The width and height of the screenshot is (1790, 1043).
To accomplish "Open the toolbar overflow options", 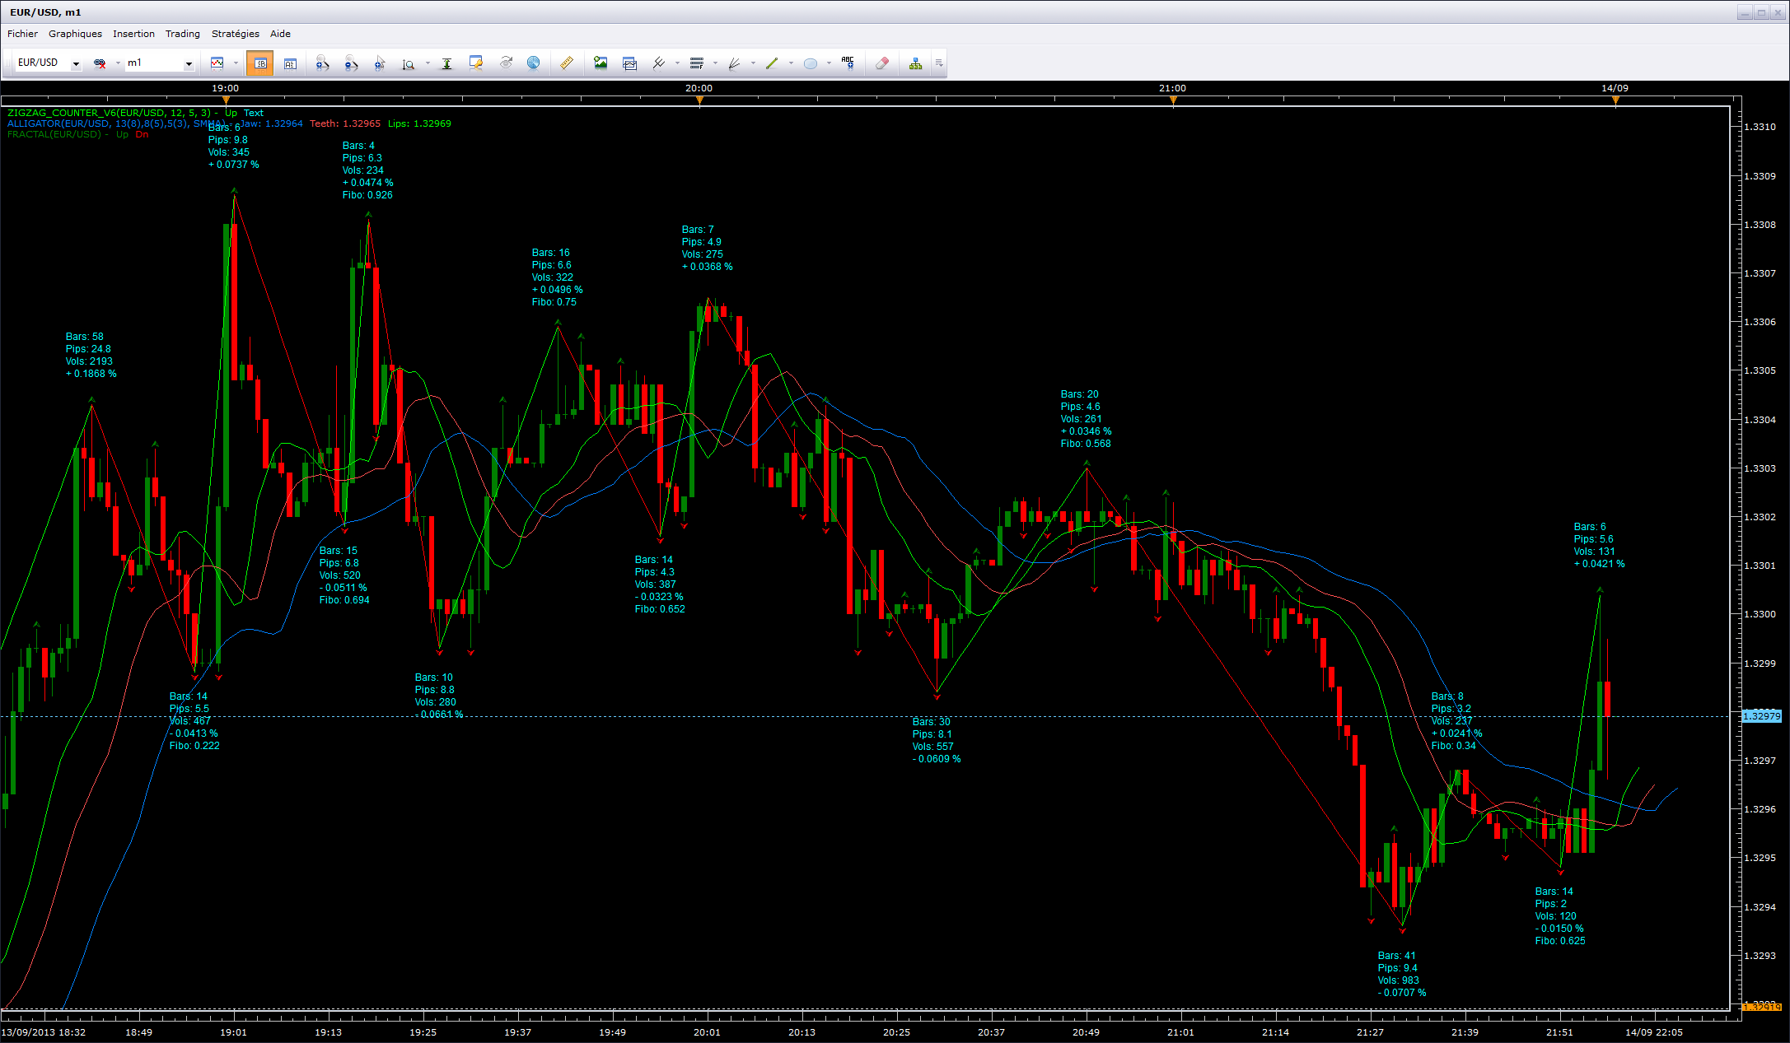I will pos(939,63).
